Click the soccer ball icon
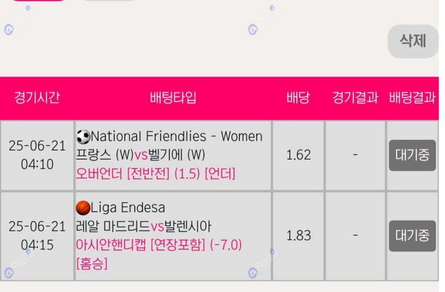This screenshot has width=445, height=292. pyautogui.click(x=83, y=137)
